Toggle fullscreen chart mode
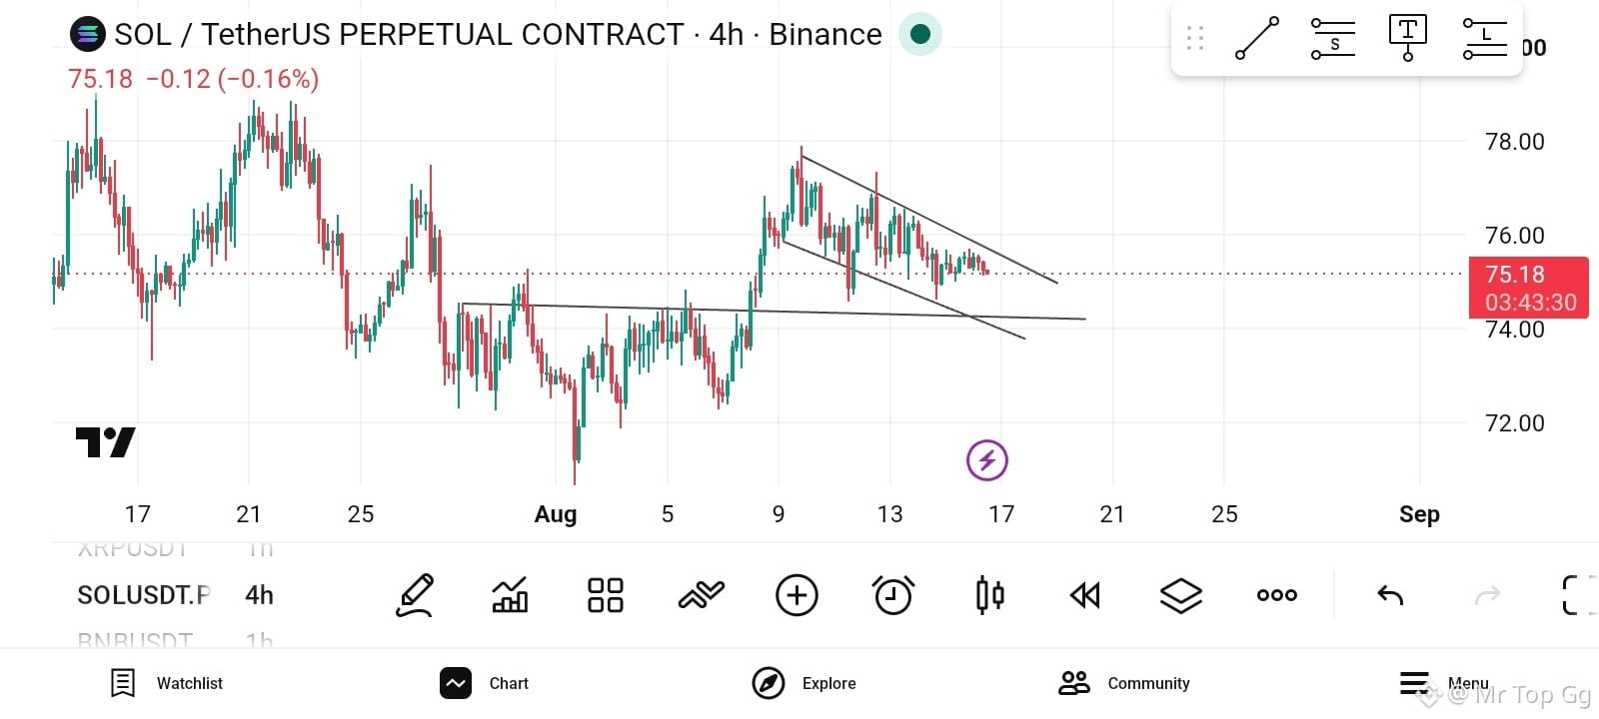 (x=1580, y=595)
